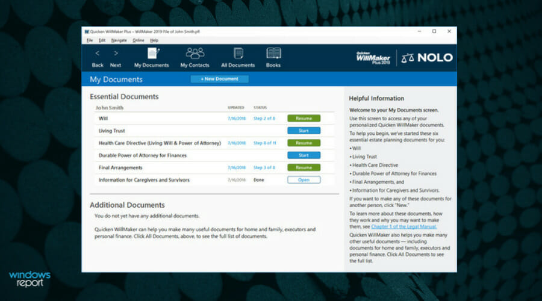Close the WillMaker window
The width and height of the screenshot is (542, 301).
coord(449,31)
